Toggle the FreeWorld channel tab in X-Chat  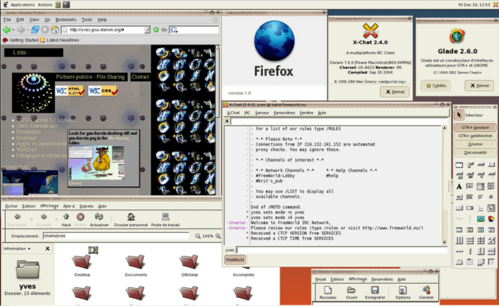(235, 260)
